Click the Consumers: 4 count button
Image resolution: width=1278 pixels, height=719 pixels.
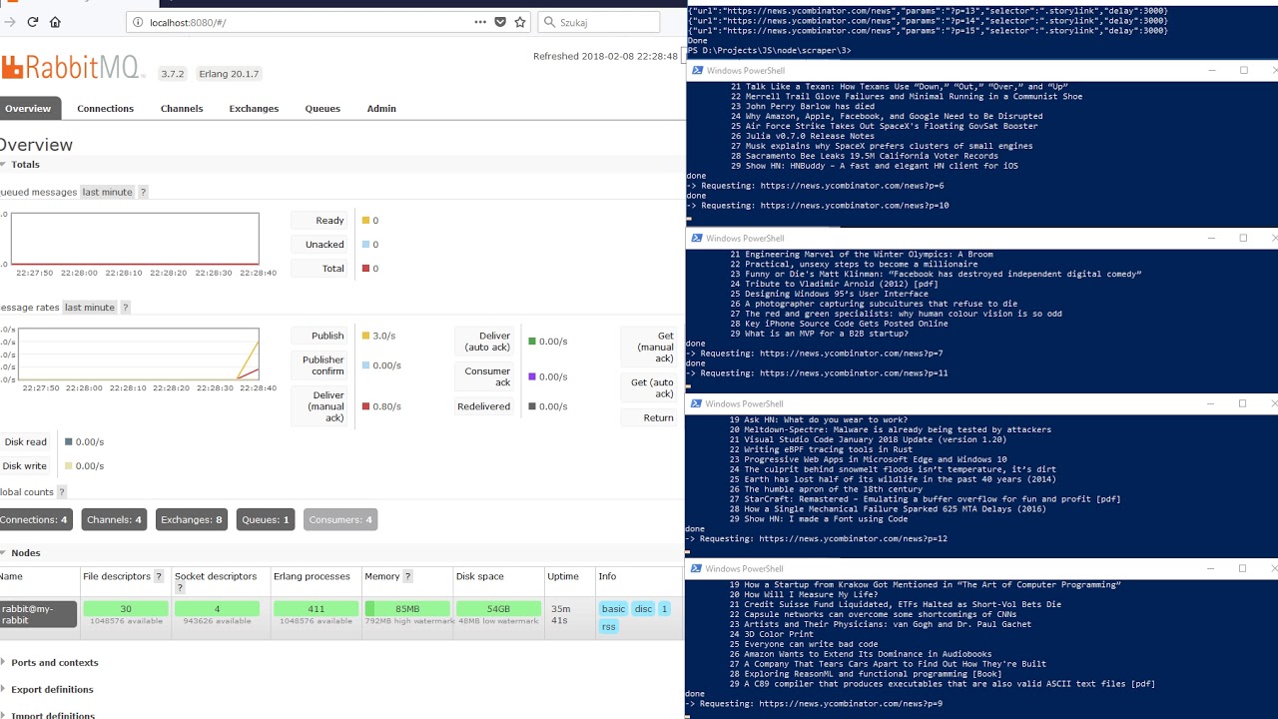pos(340,519)
